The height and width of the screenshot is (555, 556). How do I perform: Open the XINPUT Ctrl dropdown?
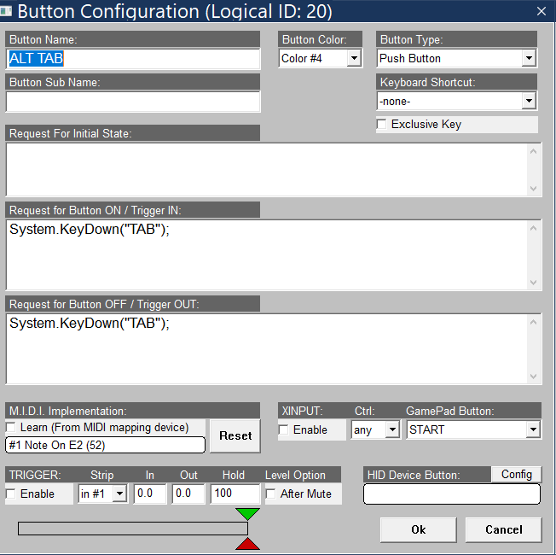coord(392,429)
